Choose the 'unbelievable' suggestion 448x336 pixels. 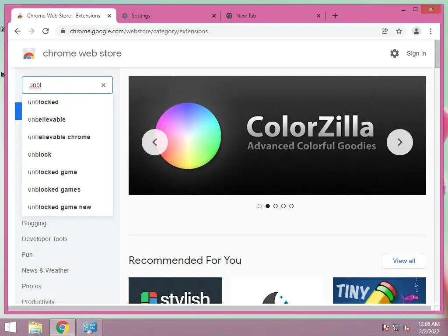67,119
